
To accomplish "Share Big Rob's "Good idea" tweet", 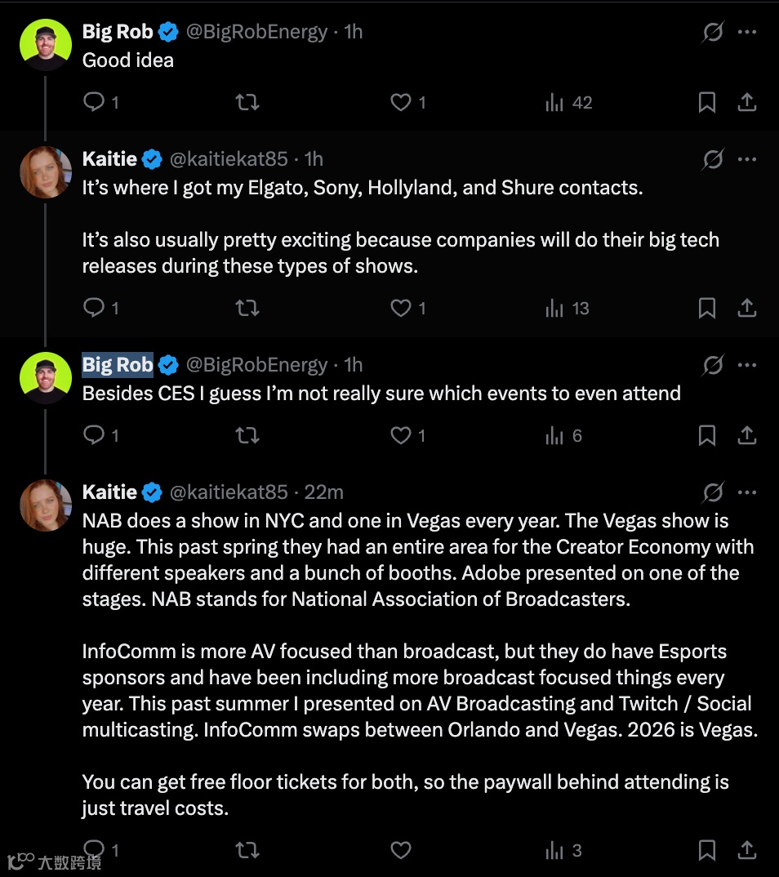I will [746, 102].
